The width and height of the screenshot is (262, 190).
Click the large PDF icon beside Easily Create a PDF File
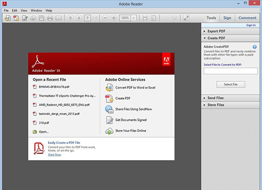tap(39, 148)
